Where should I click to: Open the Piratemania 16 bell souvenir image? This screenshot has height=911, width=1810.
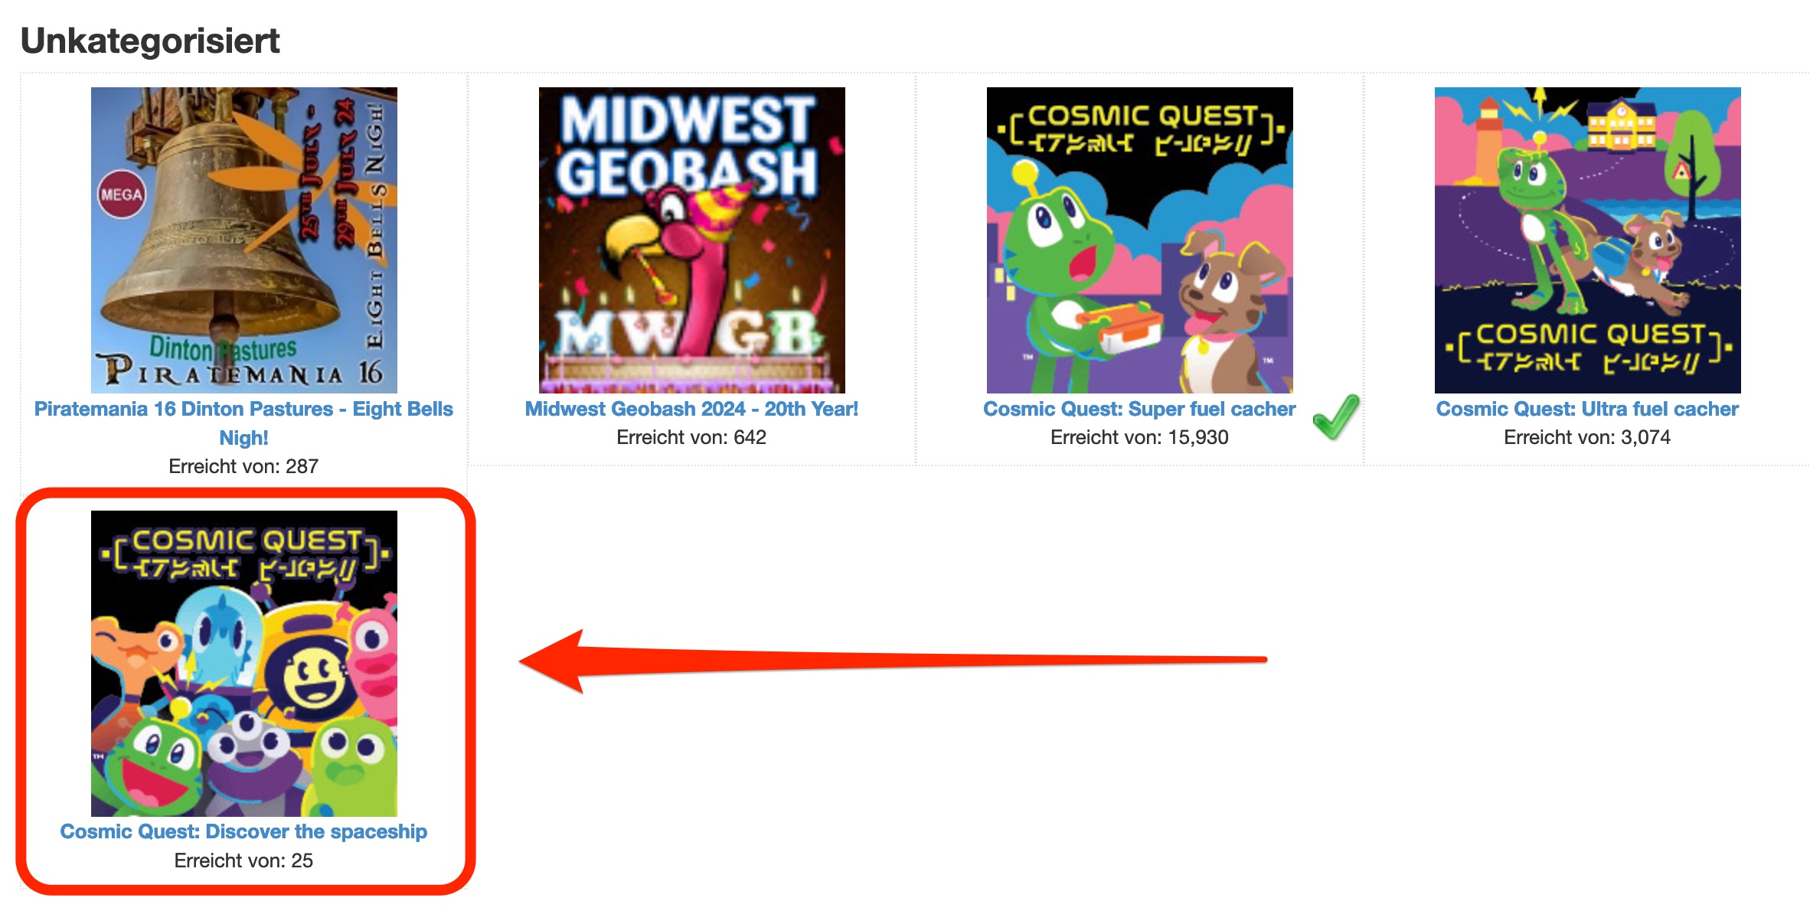coord(244,240)
